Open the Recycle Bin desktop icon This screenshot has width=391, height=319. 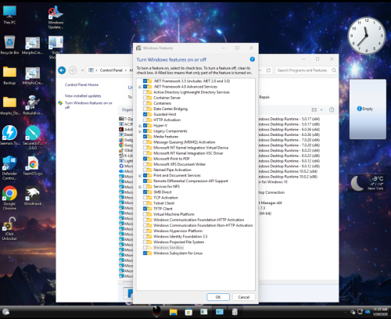point(9,45)
